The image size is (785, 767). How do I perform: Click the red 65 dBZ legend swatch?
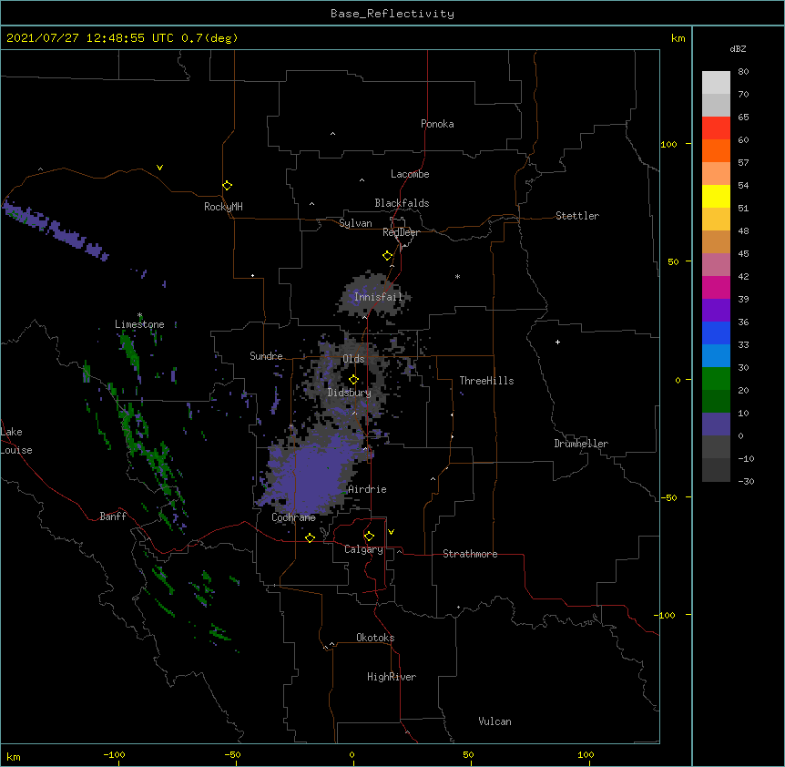[x=716, y=128]
